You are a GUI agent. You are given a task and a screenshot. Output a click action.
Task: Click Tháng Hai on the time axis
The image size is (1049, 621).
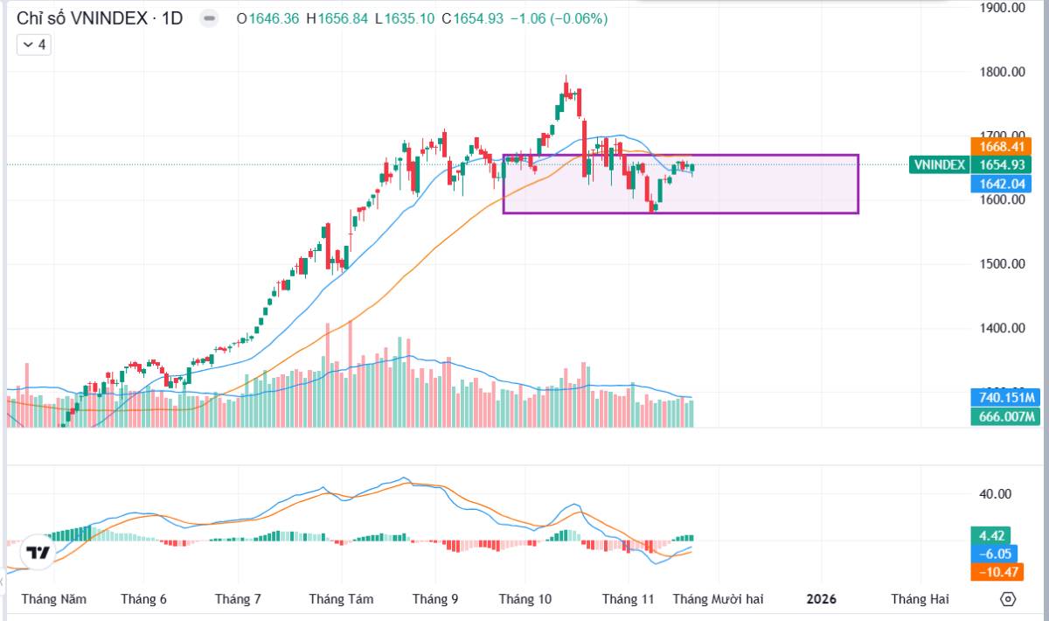(920, 599)
